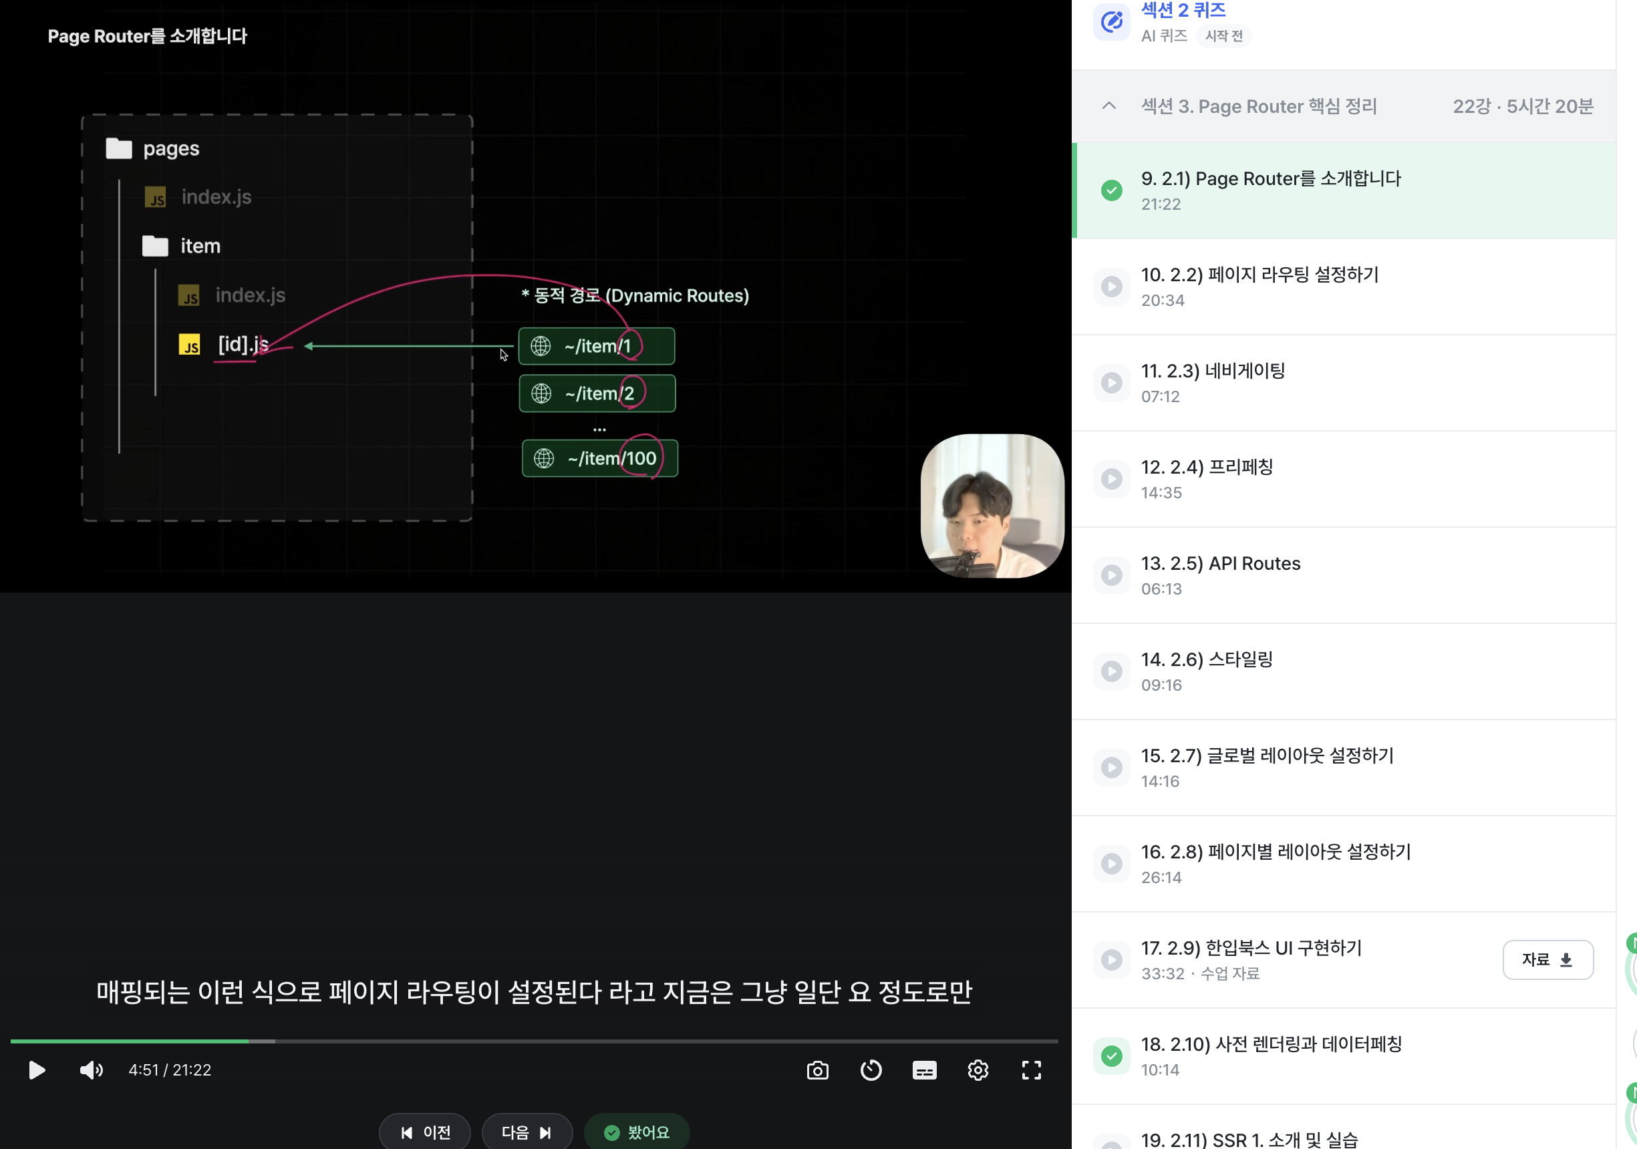Take a screenshot with camera icon
The width and height of the screenshot is (1637, 1149).
point(817,1070)
